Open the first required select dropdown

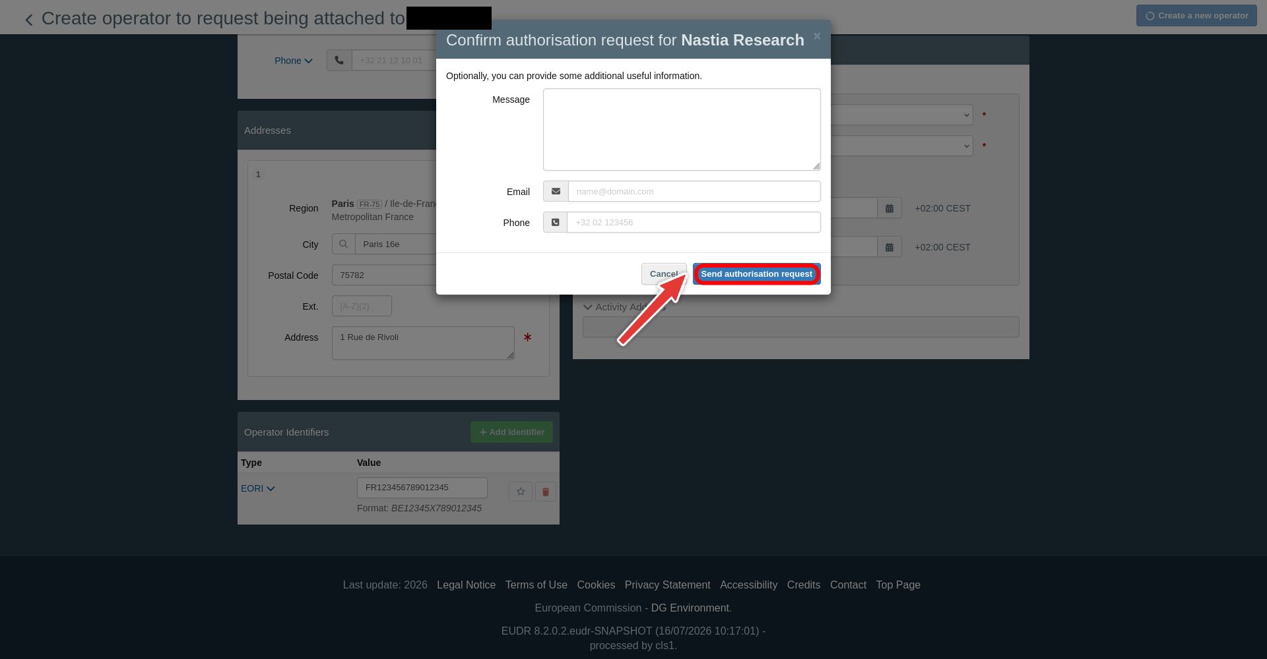(x=902, y=115)
